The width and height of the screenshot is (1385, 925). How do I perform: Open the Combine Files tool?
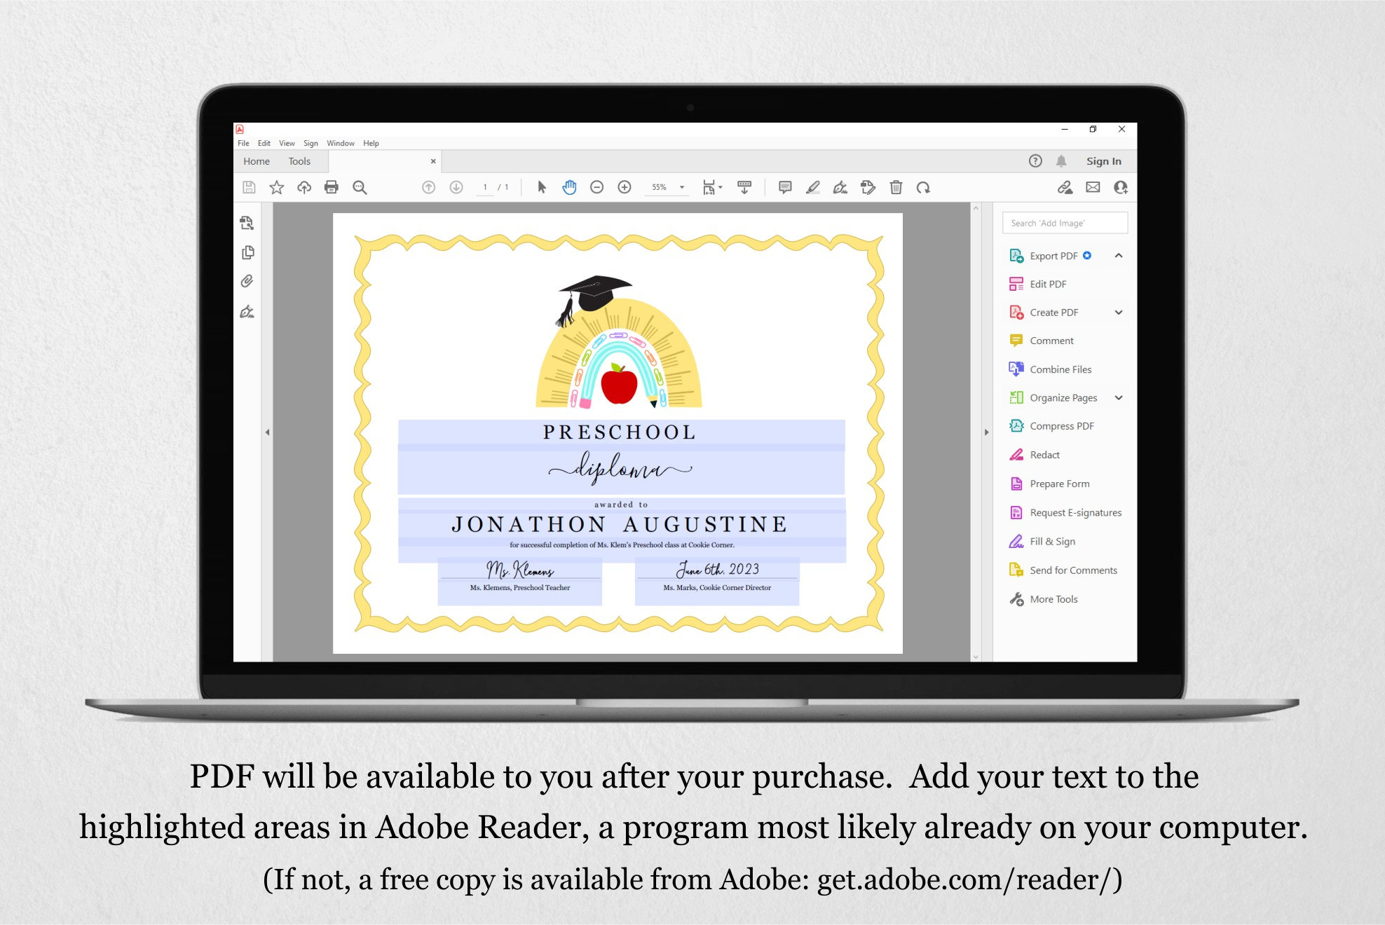point(1060,369)
